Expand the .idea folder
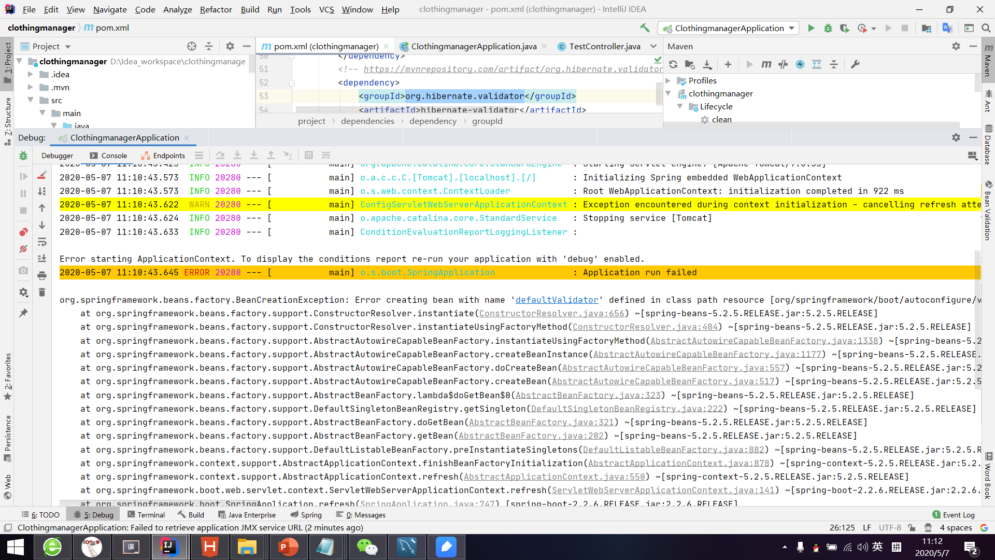995x560 pixels. click(31, 74)
